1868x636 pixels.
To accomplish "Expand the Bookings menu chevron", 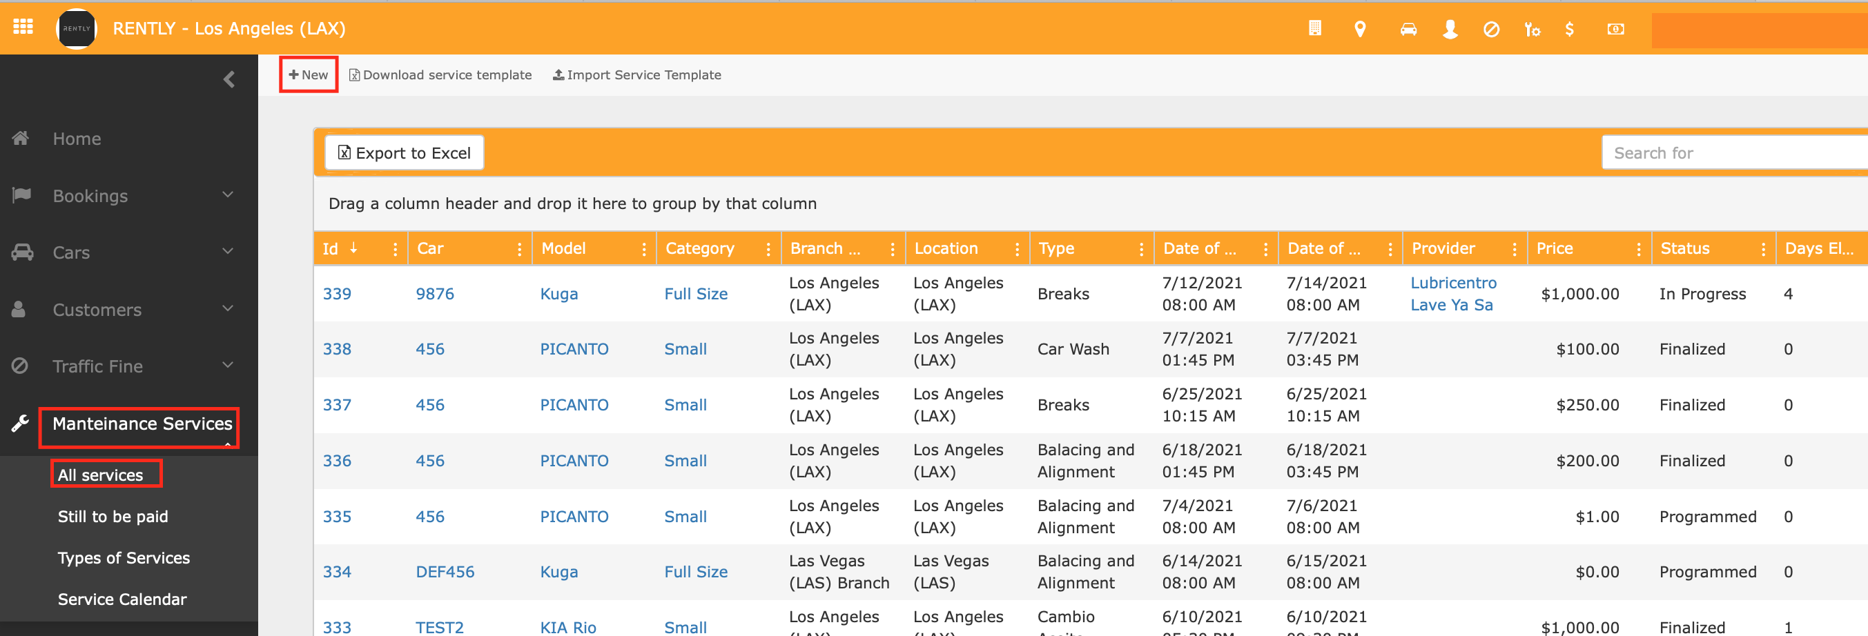I will [228, 194].
